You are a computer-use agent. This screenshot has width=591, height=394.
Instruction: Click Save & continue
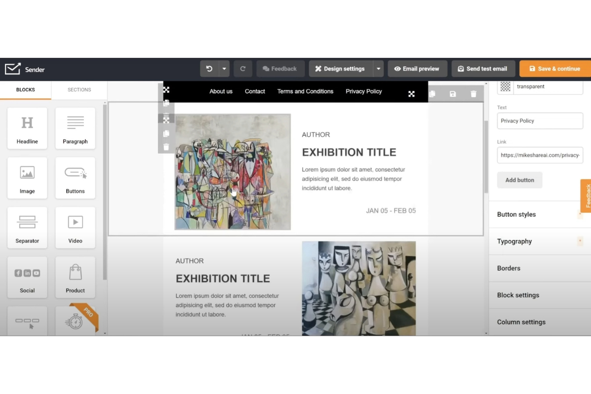click(x=555, y=69)
